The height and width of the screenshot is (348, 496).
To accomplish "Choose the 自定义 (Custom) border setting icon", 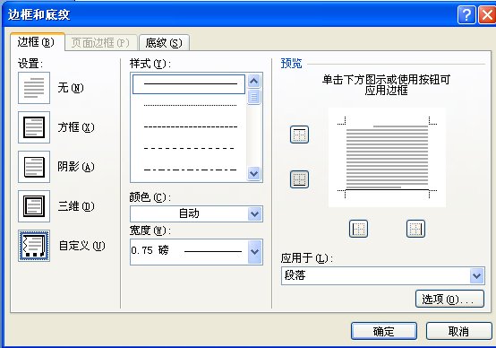I will click(34, 246).
